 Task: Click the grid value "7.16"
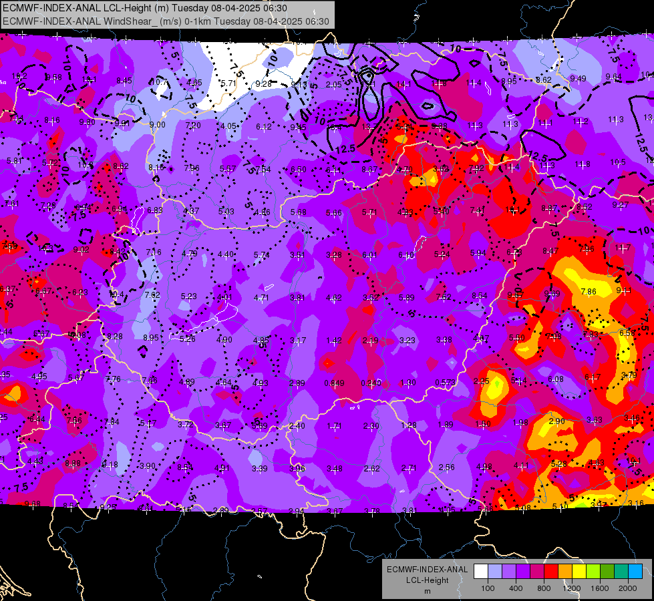point(154,252)
